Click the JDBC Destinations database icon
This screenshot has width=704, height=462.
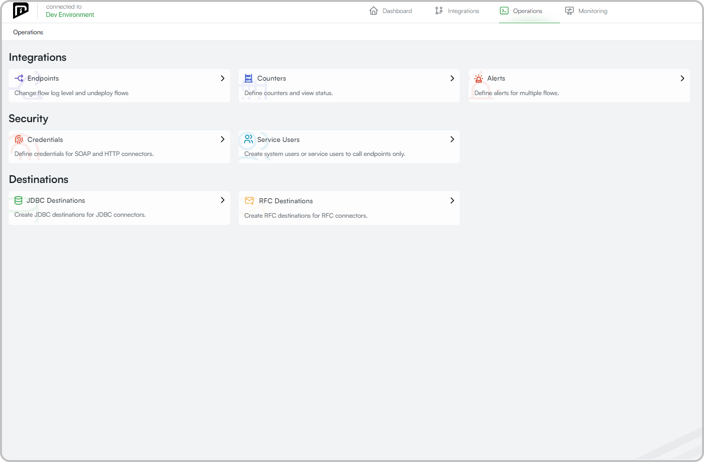(18, 200)
